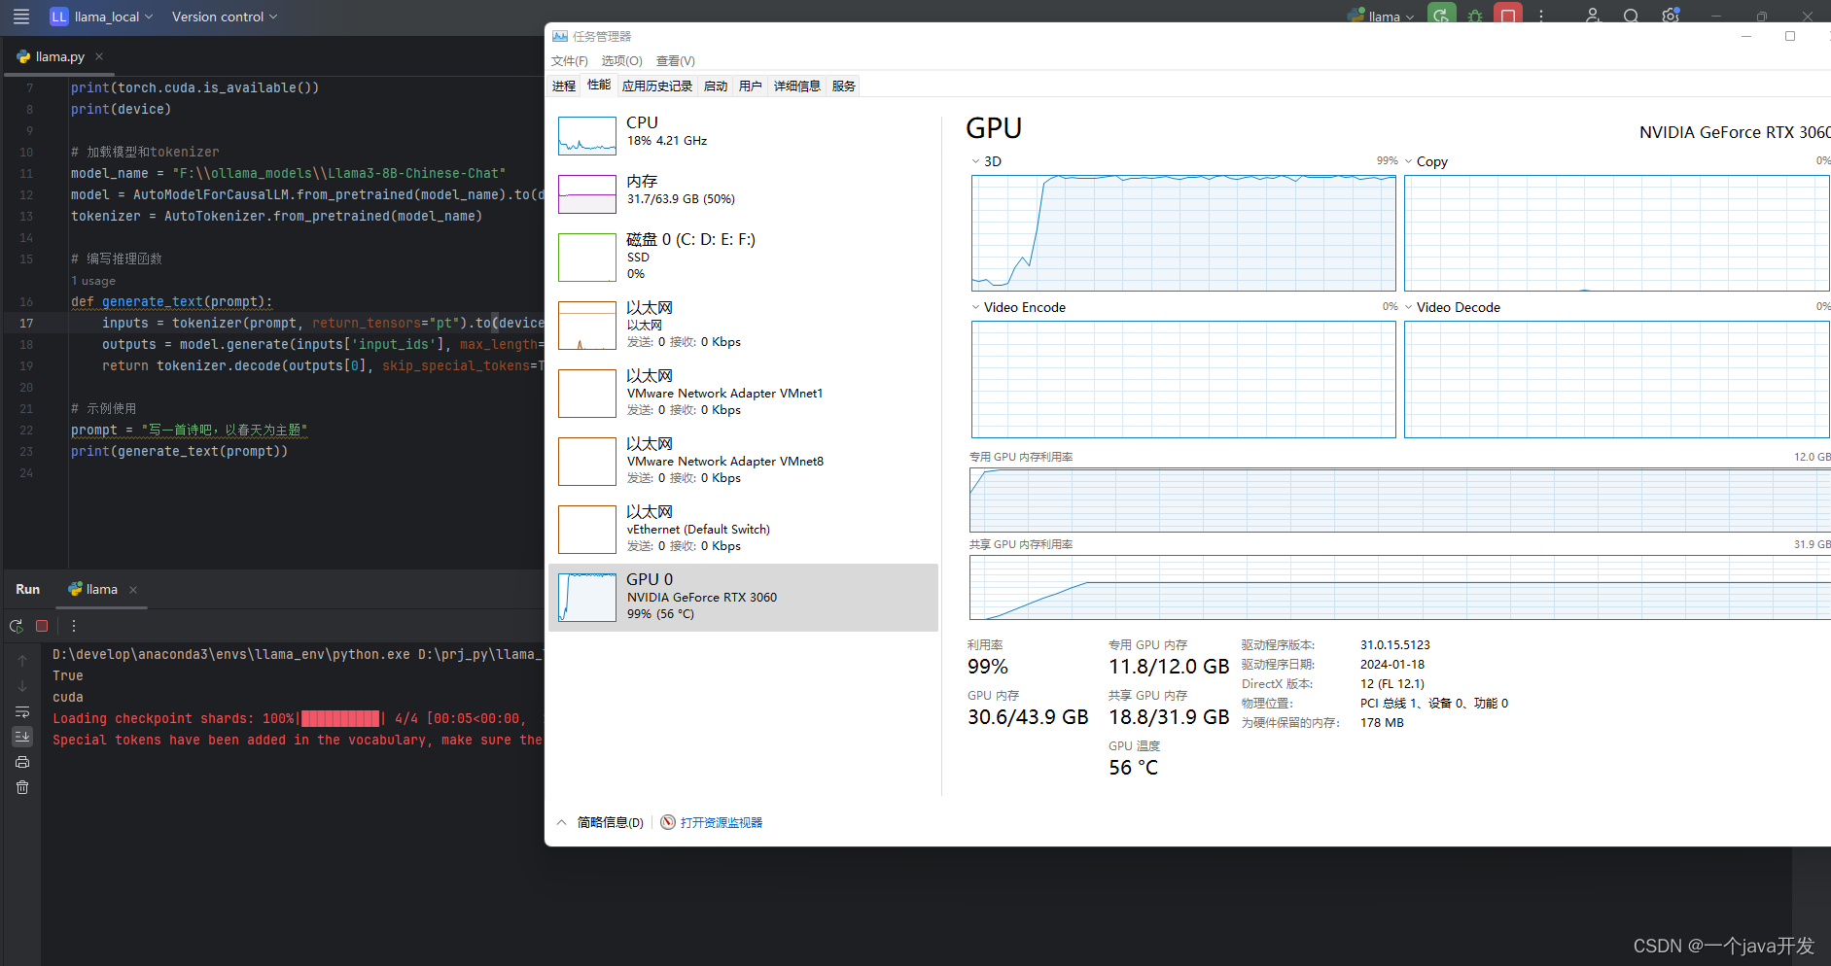Open 文件(F) menu in Task Manager
Viewport: 1831px width, 966px height.
pos(570,60)
